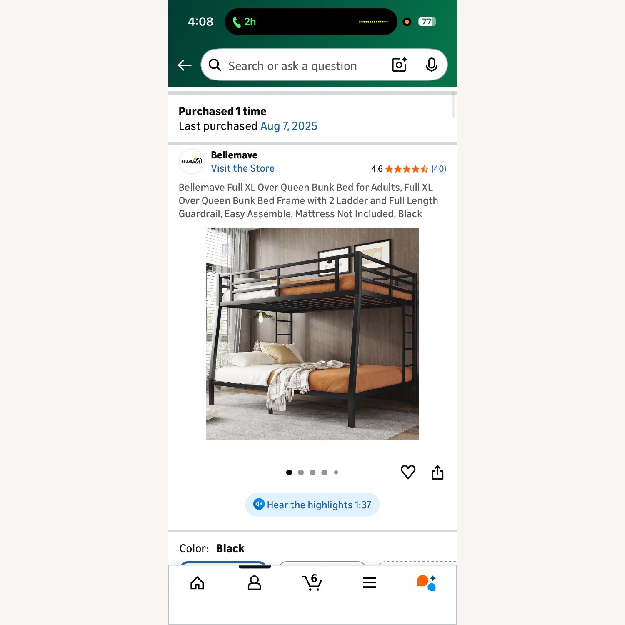Select the second image carousel dot
The height and width of the screenshot is (625, 625).
click(301, 472)
